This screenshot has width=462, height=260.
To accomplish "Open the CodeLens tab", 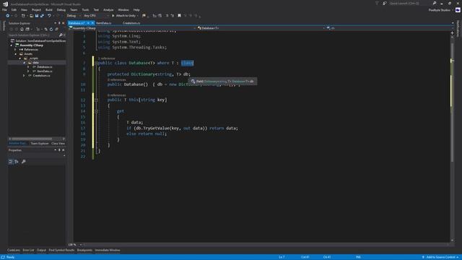I will point(14,250).
